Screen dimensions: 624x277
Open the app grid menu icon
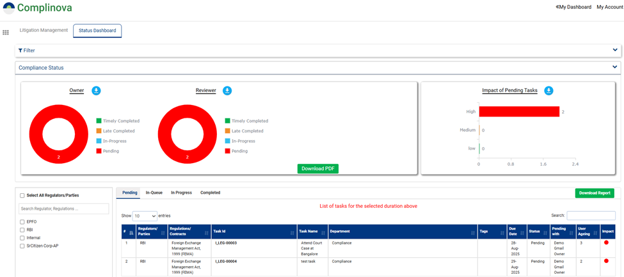pyautogui.click(x=6, y=33)
